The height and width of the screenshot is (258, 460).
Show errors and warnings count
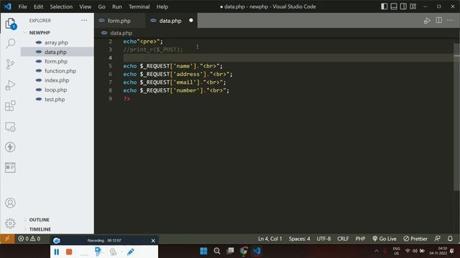point(29,239)
